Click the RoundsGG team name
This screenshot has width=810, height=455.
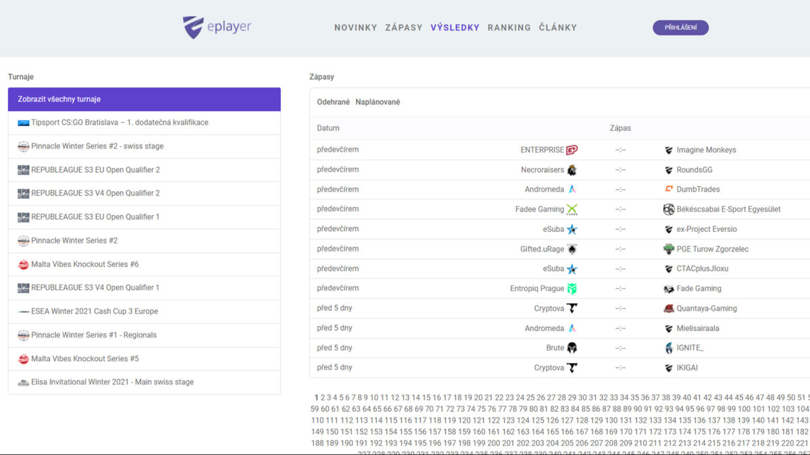pyautogui.click(x=695, y=170)
